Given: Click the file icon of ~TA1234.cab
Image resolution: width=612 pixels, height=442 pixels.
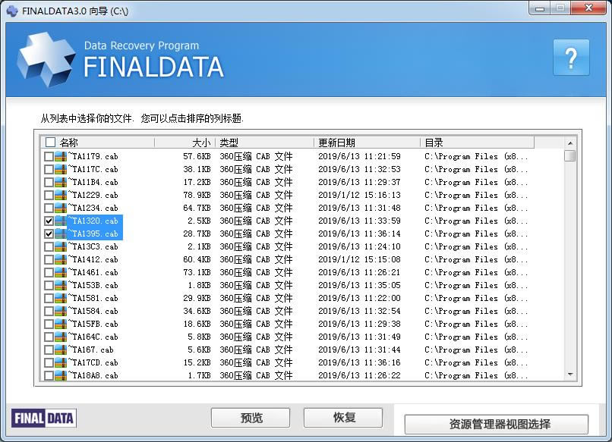Looking at the screenshot, I should [61, 208].
